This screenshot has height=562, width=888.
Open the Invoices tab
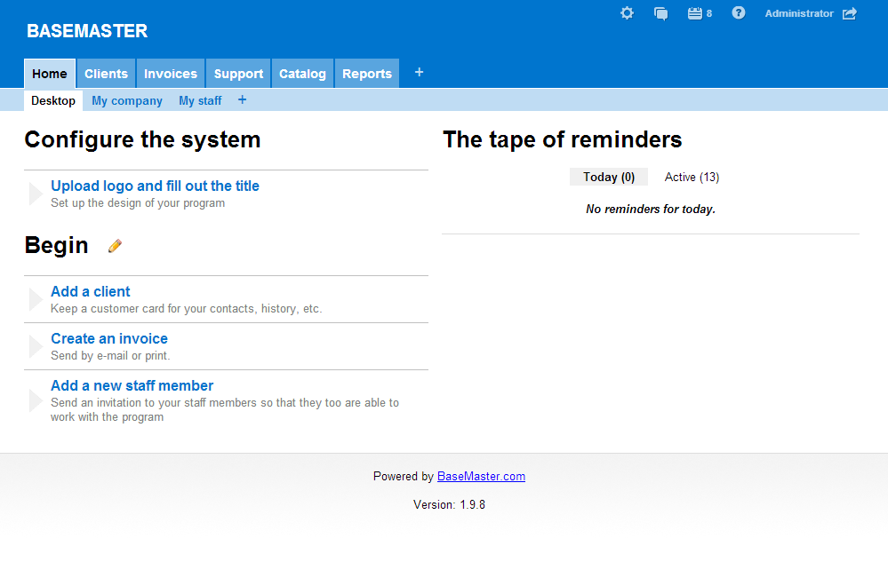(171, 74)
